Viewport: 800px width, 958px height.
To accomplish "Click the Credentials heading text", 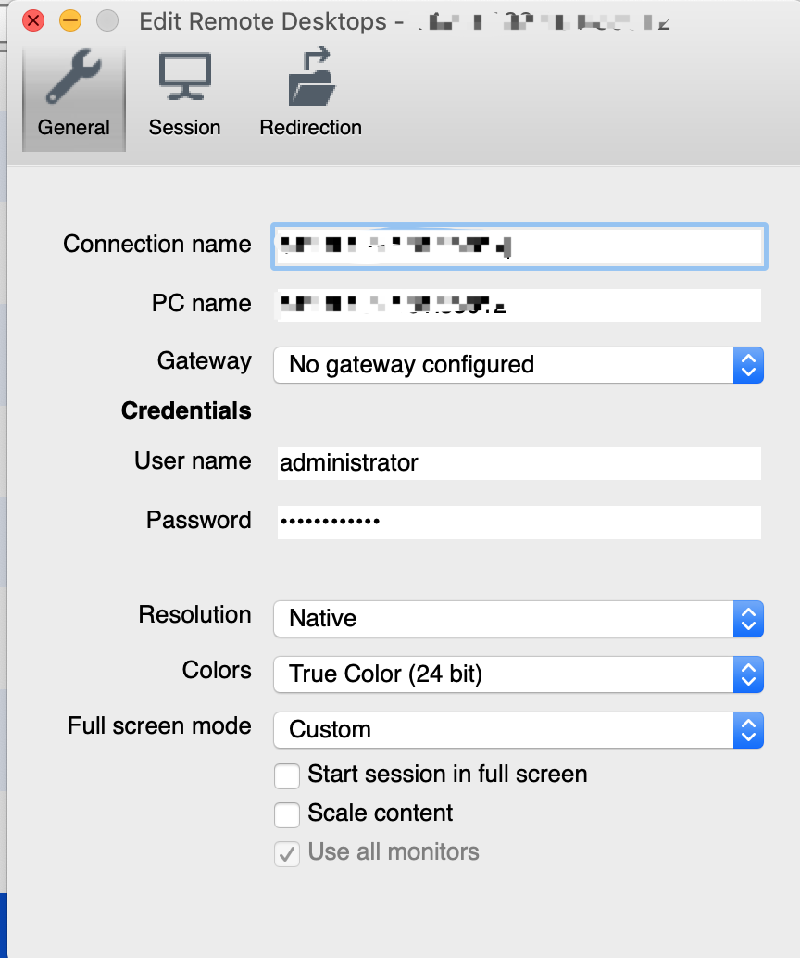I will [x=186, y=410].
